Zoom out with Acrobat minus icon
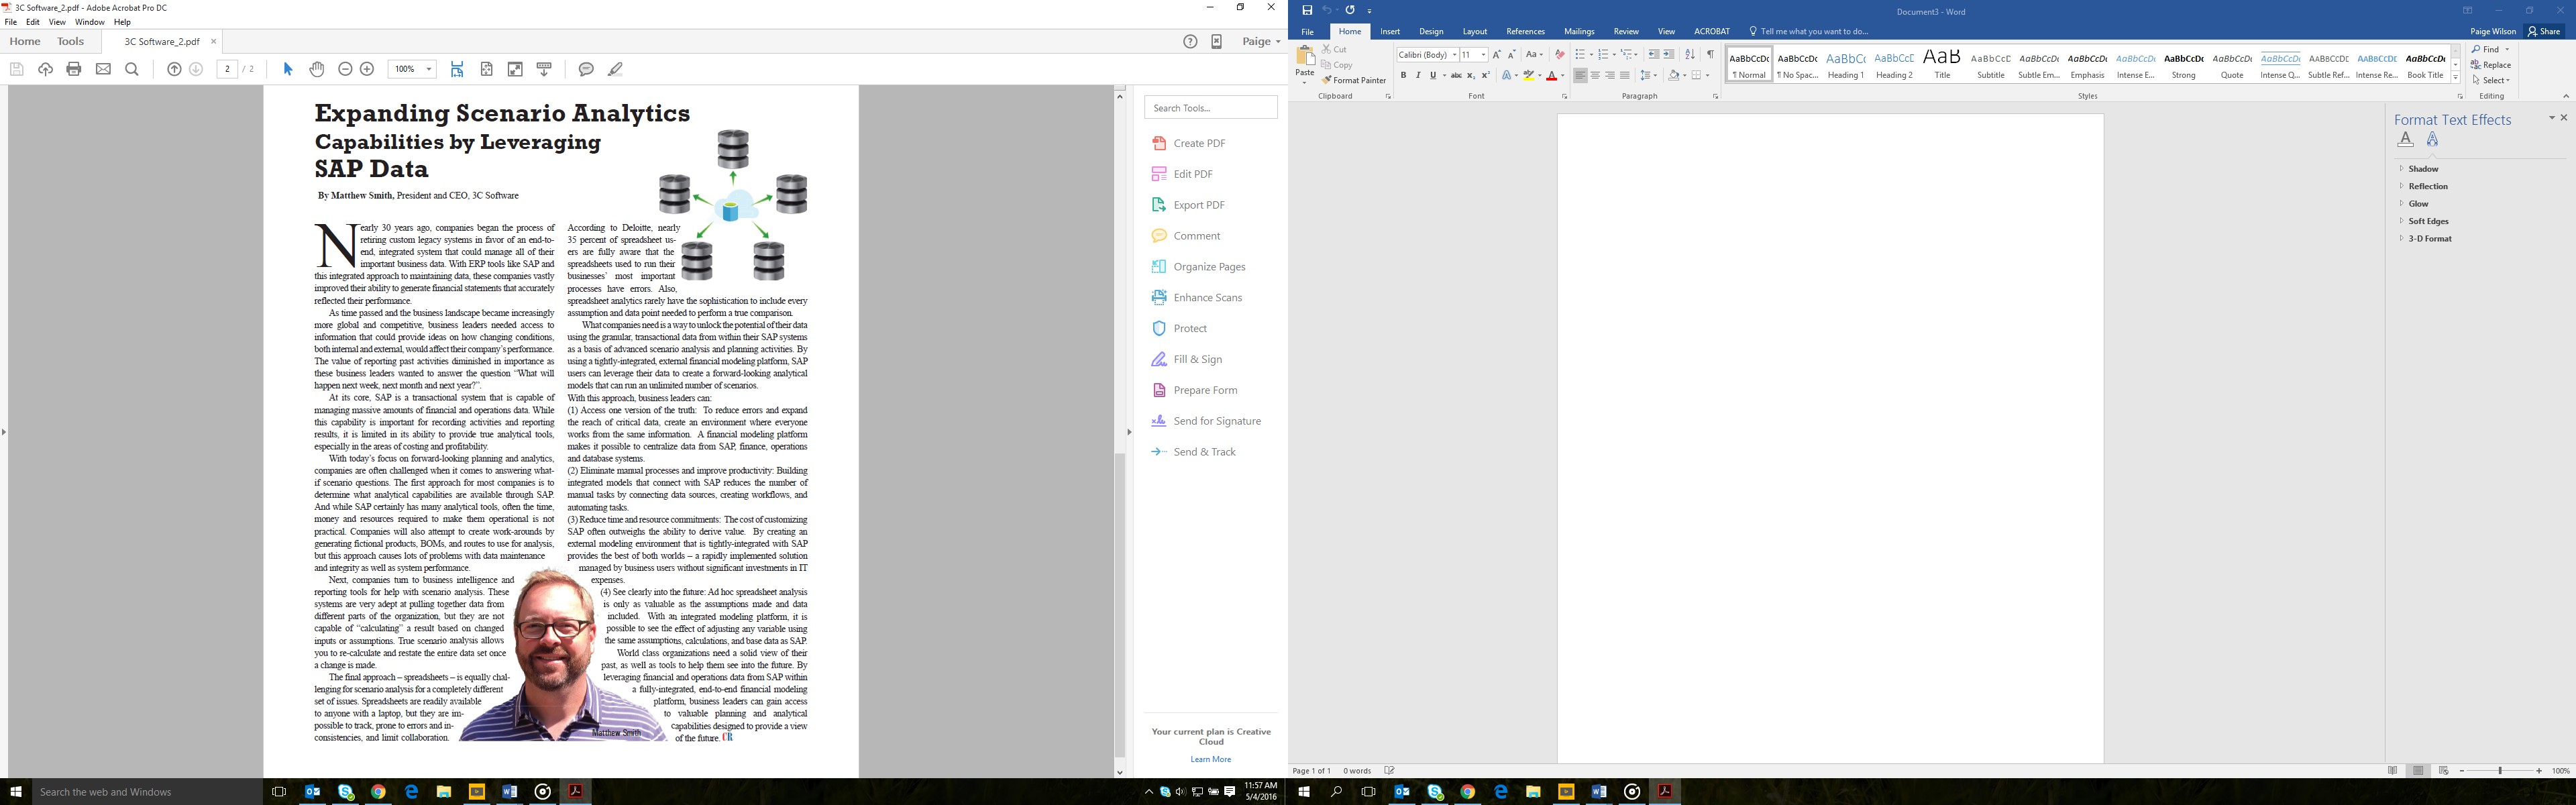The width and height of the screenshot is (2576, 805). click(x=345, y=69)
